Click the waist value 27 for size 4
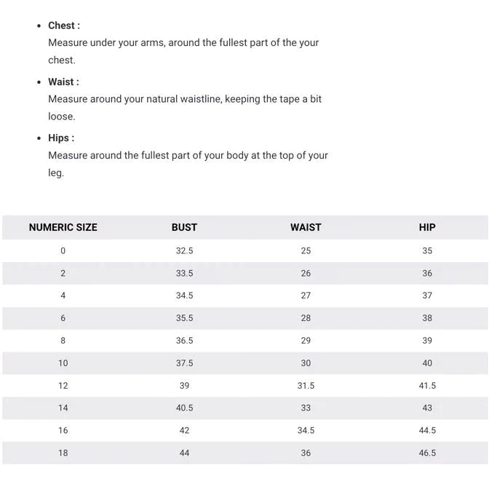Image resolution: width=489 pixels, height=479 pixels. 306,296
